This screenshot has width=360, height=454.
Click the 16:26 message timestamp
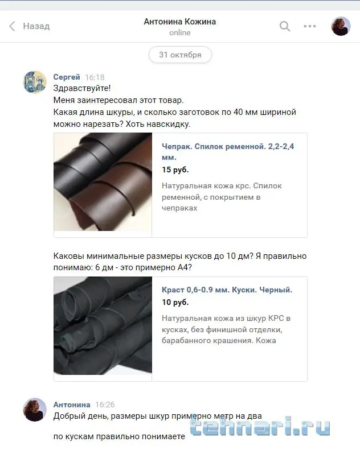tap(105, 405)
